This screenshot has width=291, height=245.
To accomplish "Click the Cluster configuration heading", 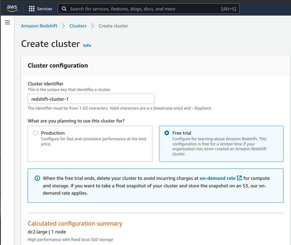I will [58, 66].
